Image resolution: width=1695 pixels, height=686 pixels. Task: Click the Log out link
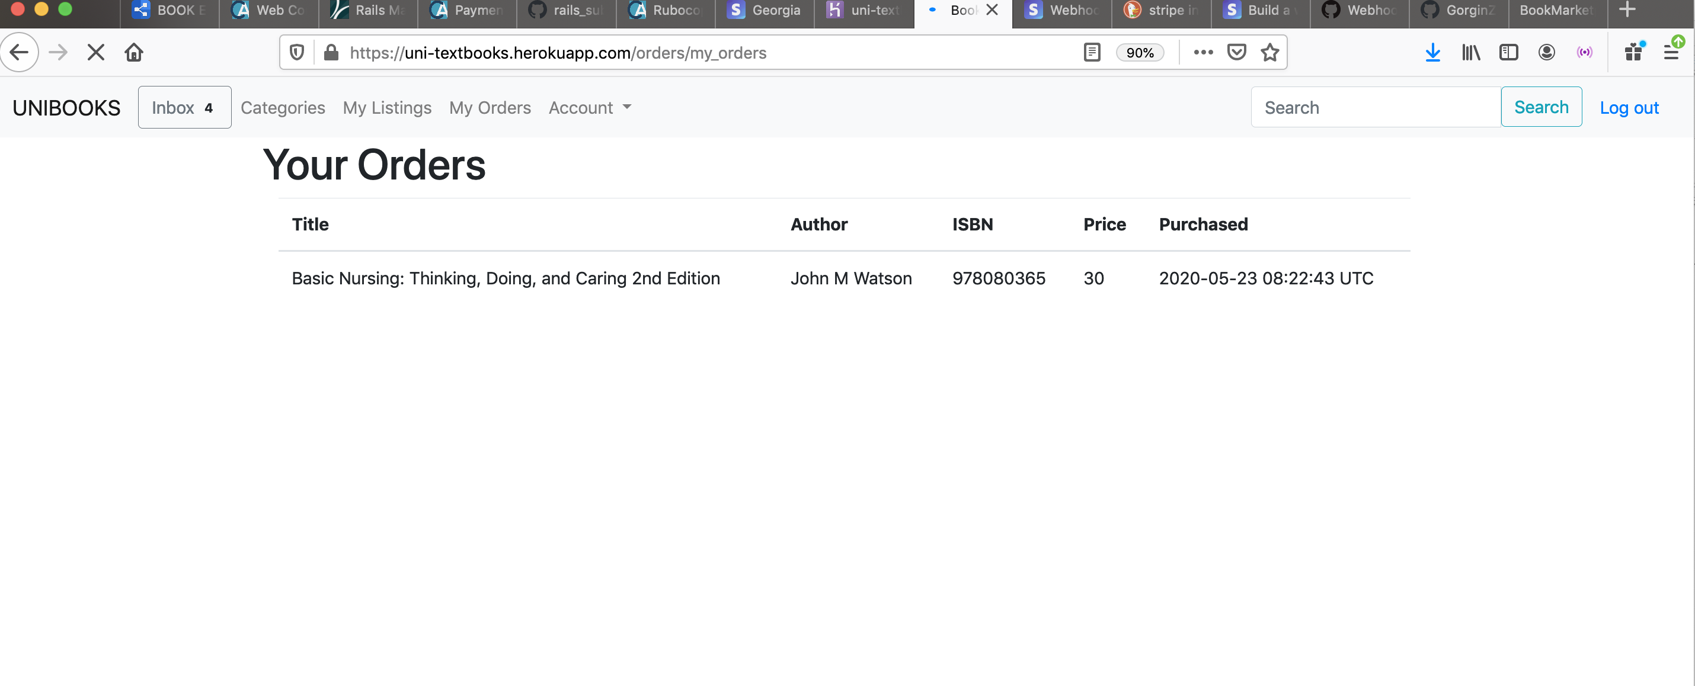(x=1629, y=108)
